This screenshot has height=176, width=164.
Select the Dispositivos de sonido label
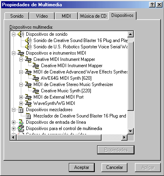[47, 34]
